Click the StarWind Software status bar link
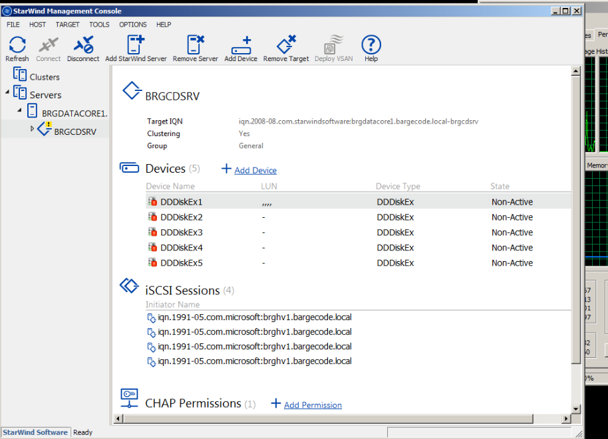 35,432
